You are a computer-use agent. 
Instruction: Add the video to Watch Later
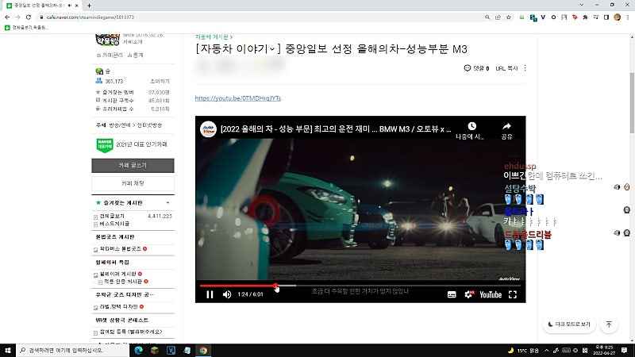point(471,131)
